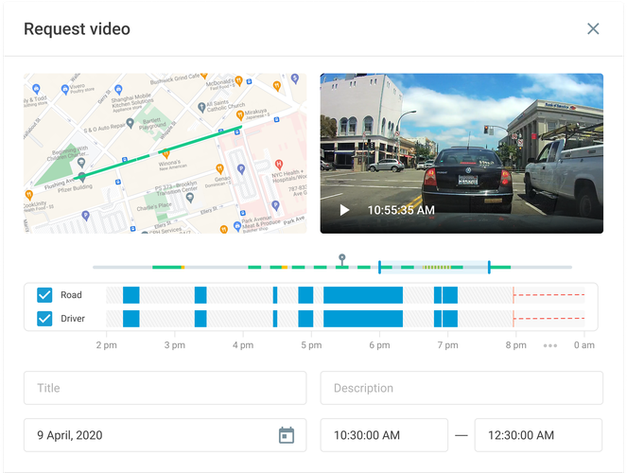This screenshot has height=473, width=627.
Task: Click the 0 am label on time axis
Action: pos(584,345)
